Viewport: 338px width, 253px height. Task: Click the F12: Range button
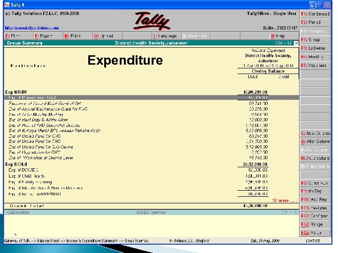tap(315, 224)
